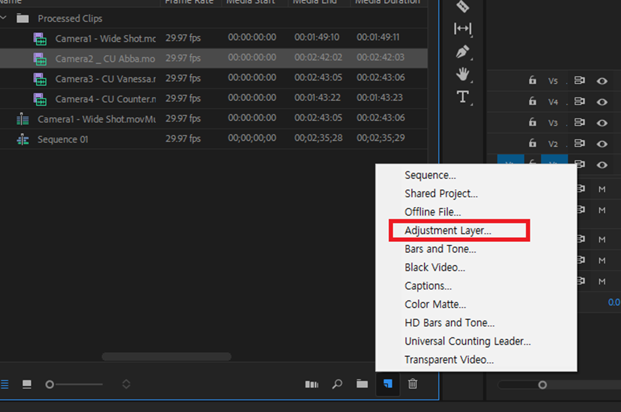Hide track V4 output with eye icon
Image resolution: width=621 pixels, height=412 pixels.
[x=602, y=102]
